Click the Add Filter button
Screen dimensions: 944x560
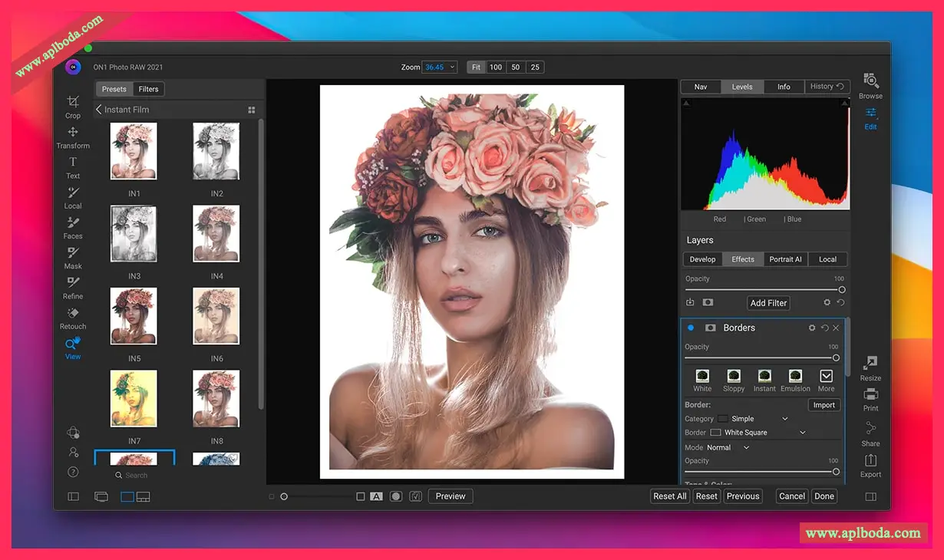click(x=768, y=303)
